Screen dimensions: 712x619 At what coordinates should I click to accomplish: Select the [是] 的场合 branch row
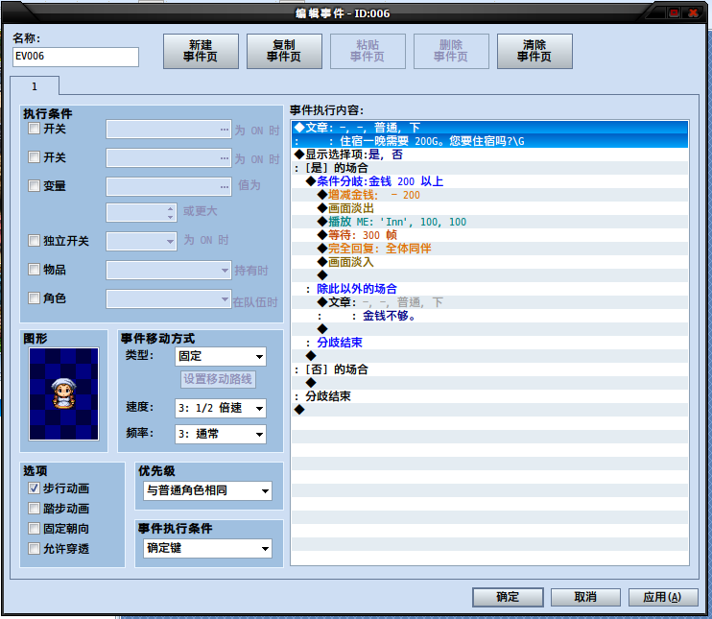[x=489, y=168]
